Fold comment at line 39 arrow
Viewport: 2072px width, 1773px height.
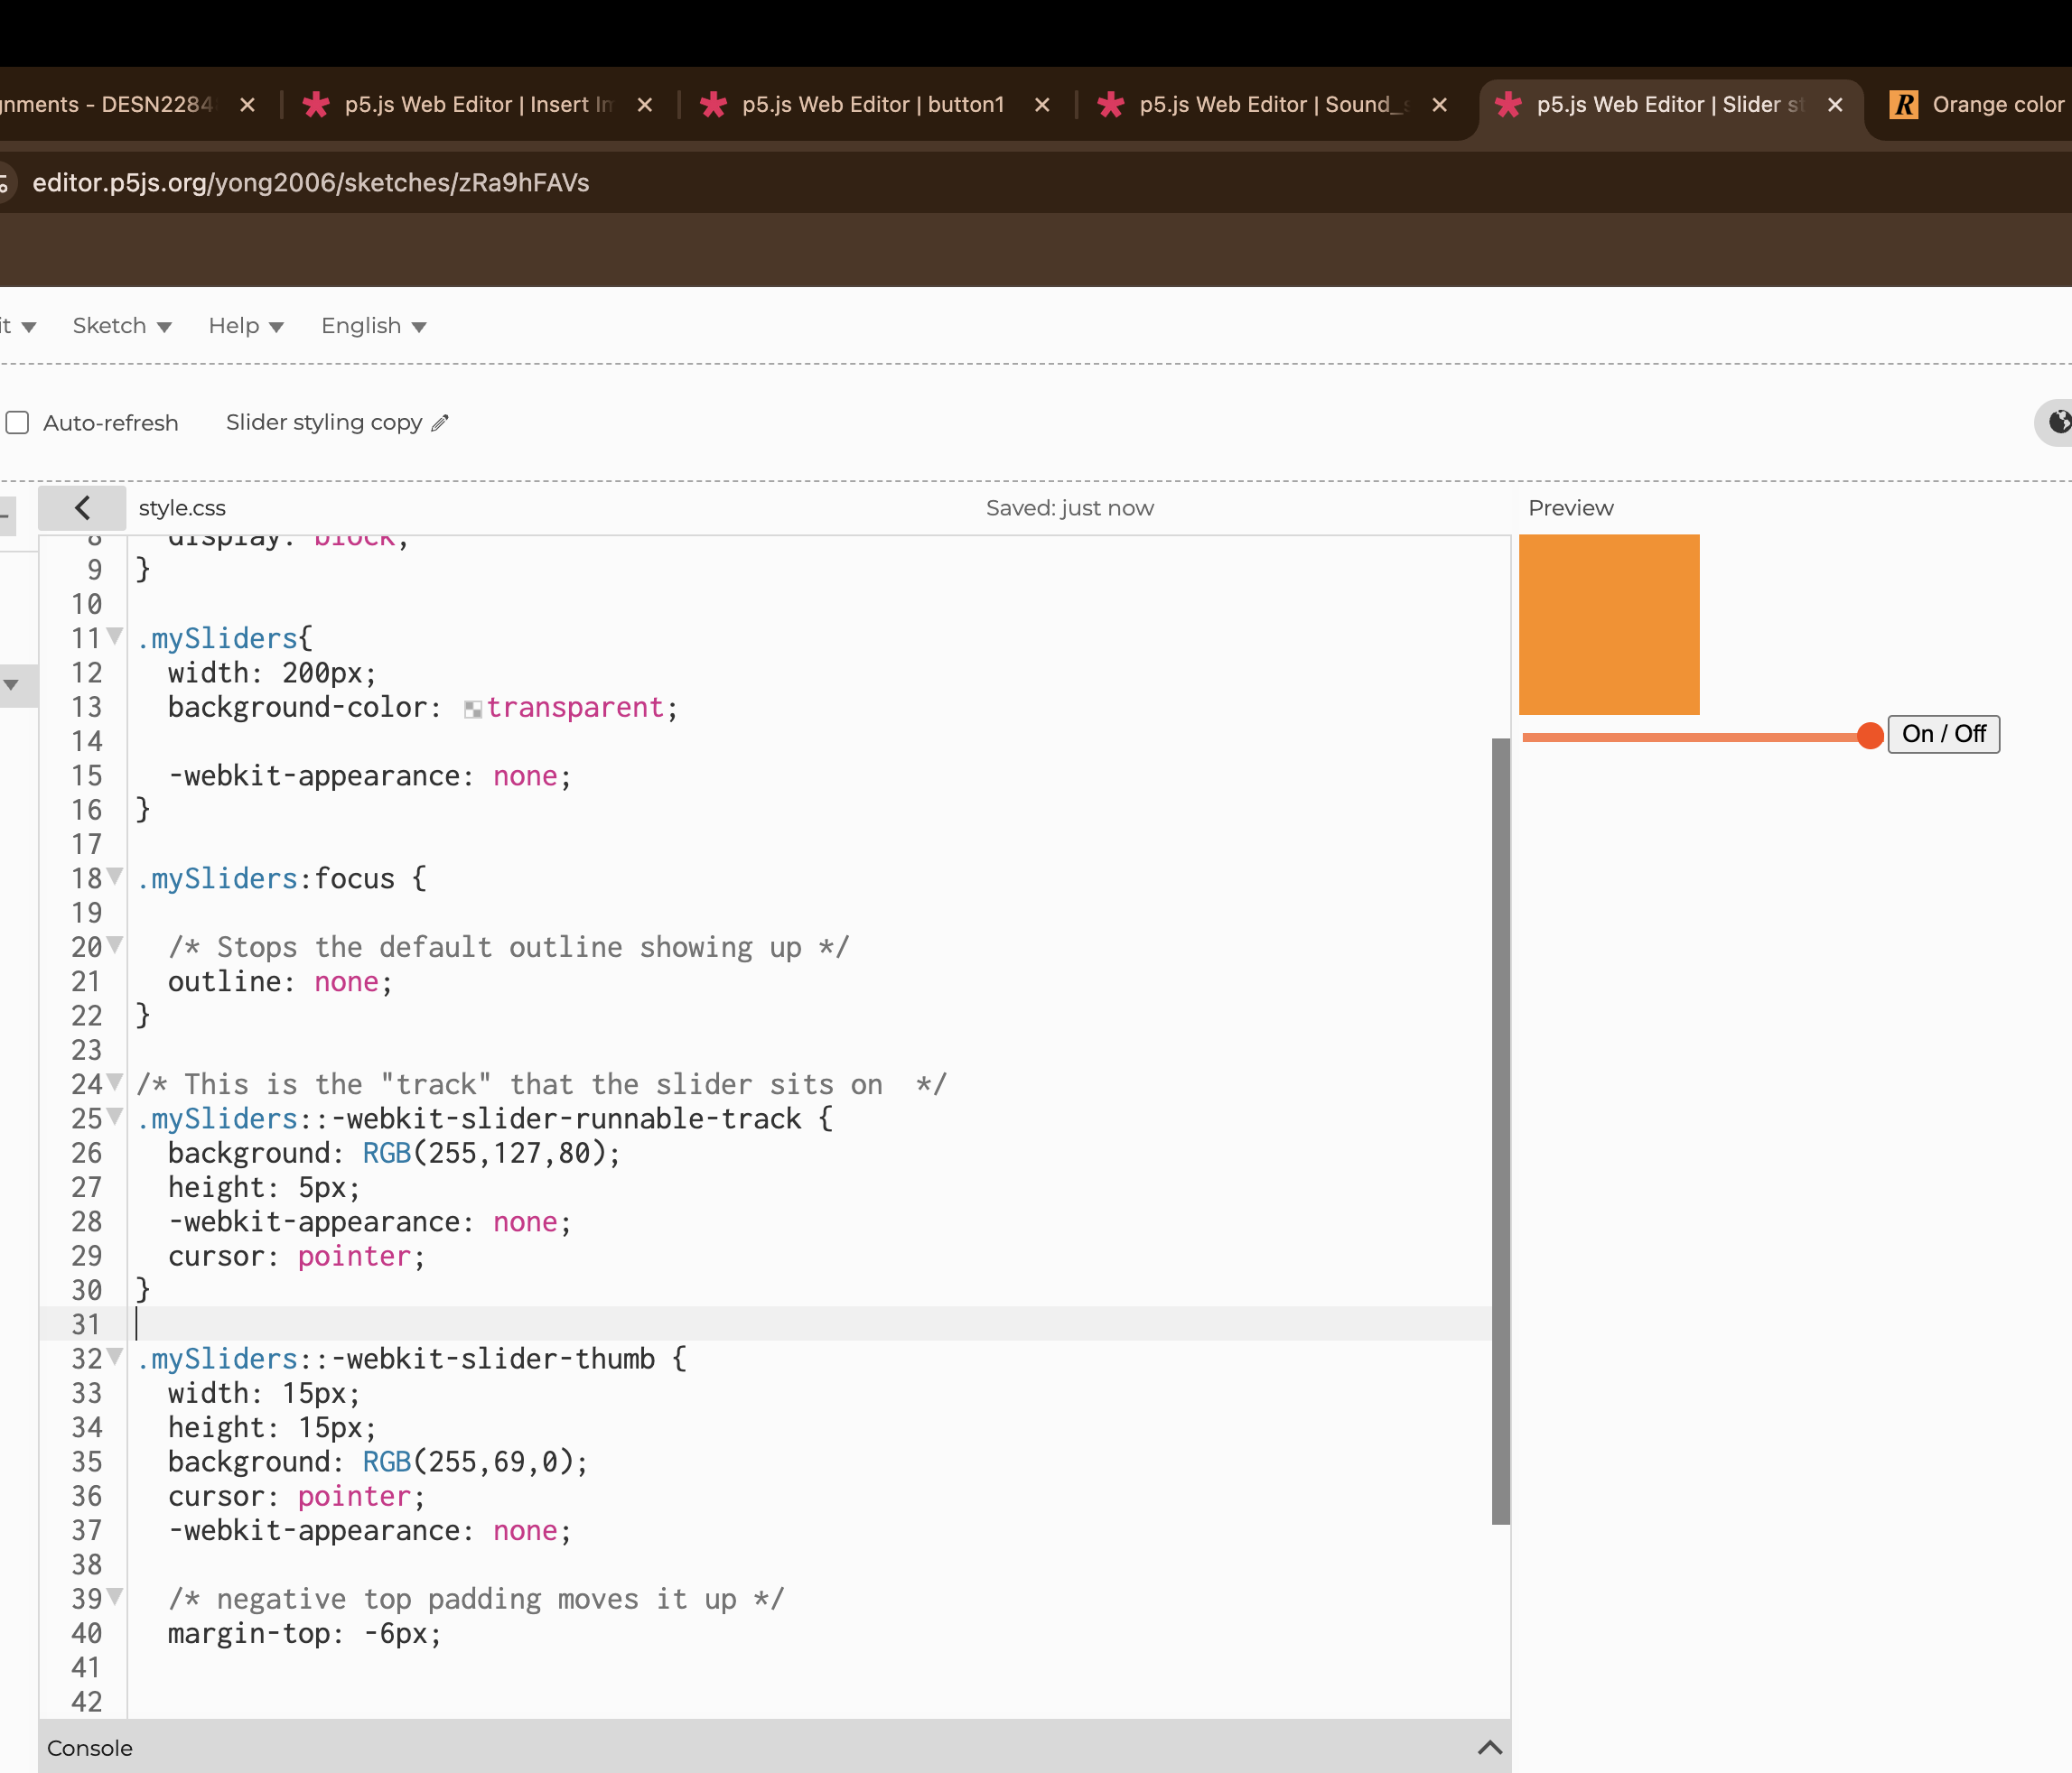115,1597
